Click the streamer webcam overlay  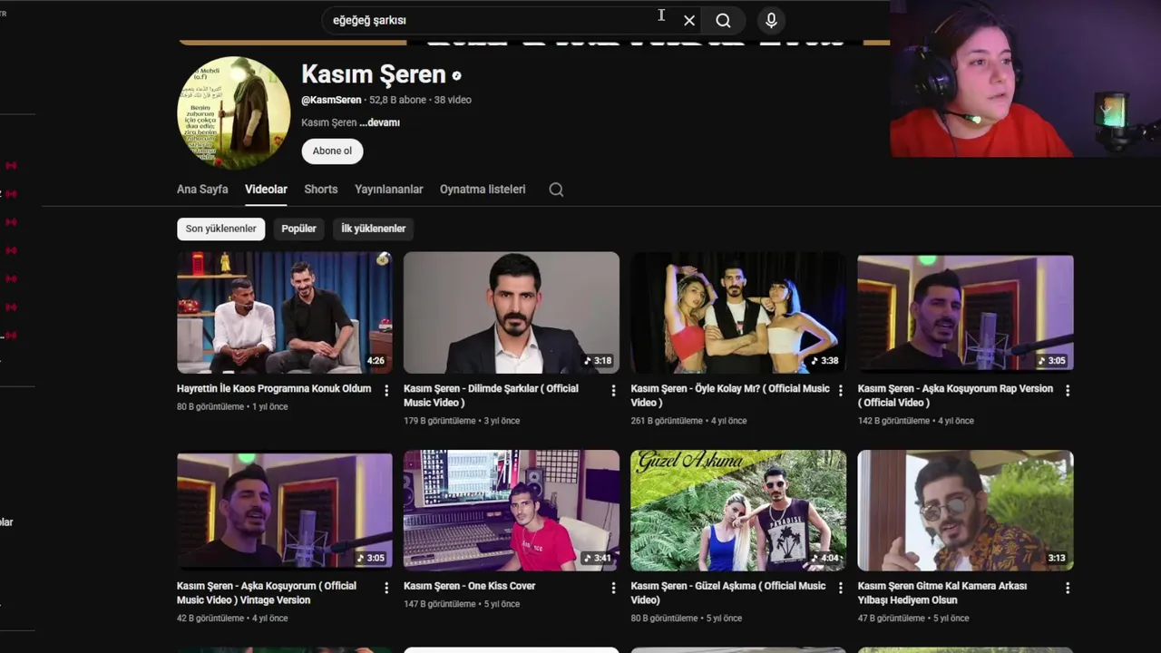click(1025, 79)
